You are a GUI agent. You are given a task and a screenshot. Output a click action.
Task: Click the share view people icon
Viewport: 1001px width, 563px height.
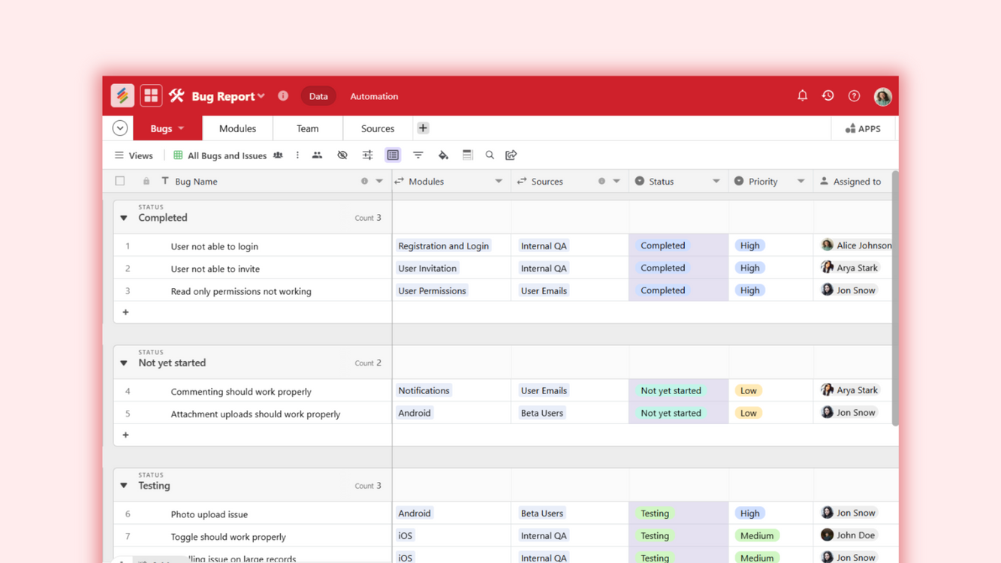pos(317,155)
